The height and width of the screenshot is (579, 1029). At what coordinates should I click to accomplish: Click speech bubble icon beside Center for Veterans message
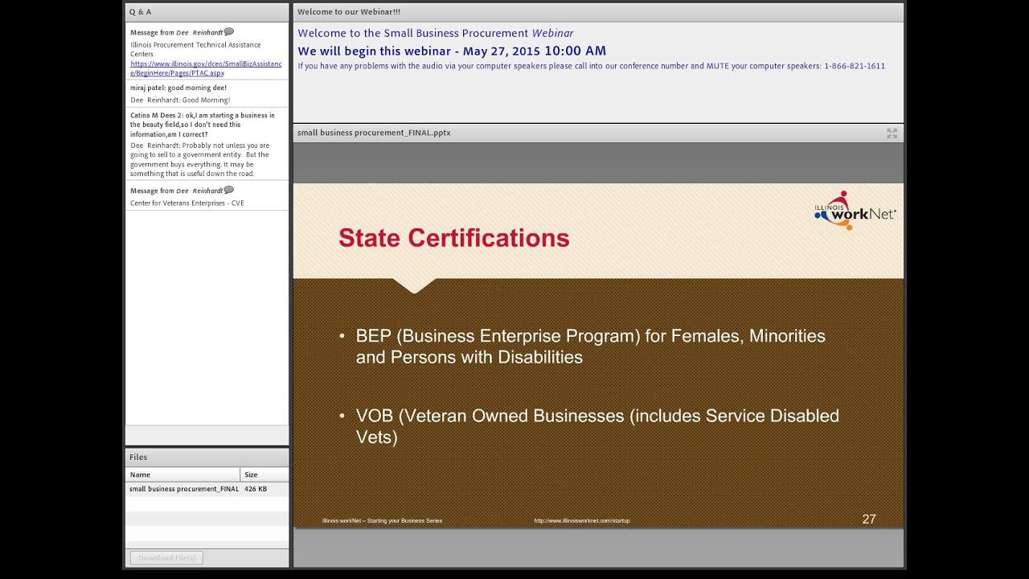228,191
